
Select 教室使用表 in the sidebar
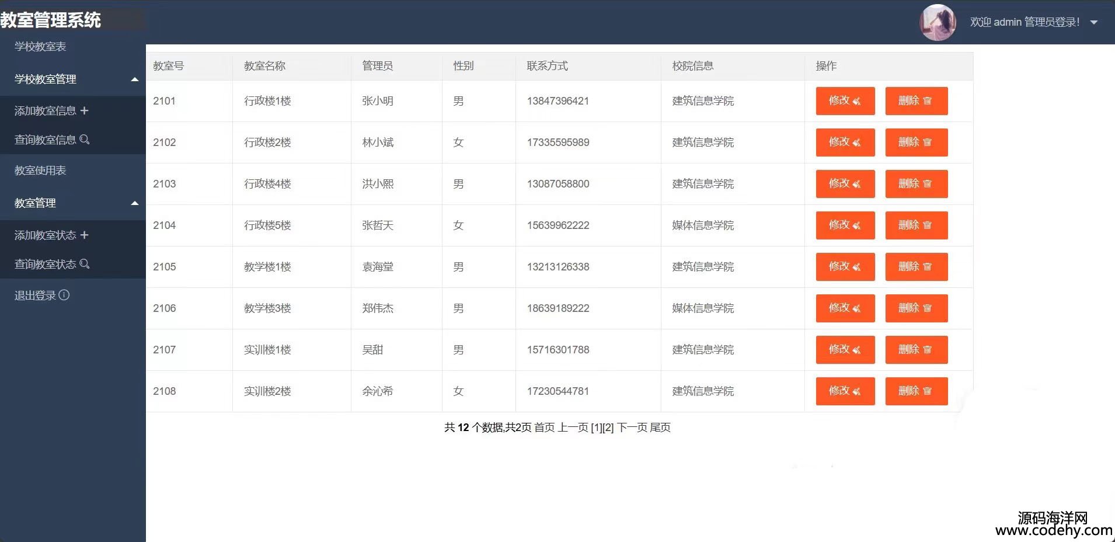(x=40, y=171)
